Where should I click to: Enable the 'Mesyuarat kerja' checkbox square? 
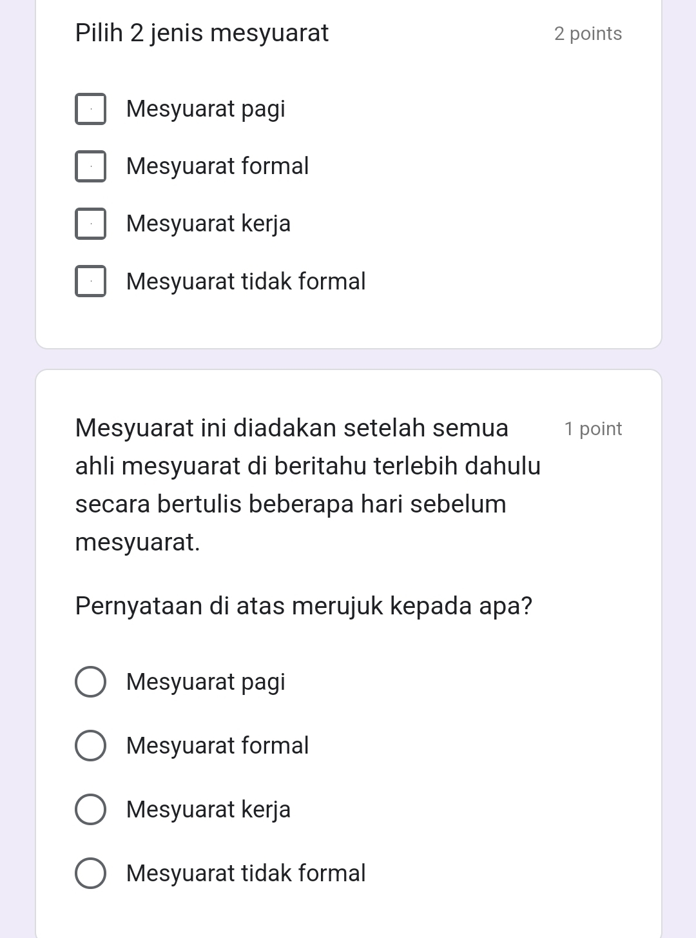pos(91,224)
